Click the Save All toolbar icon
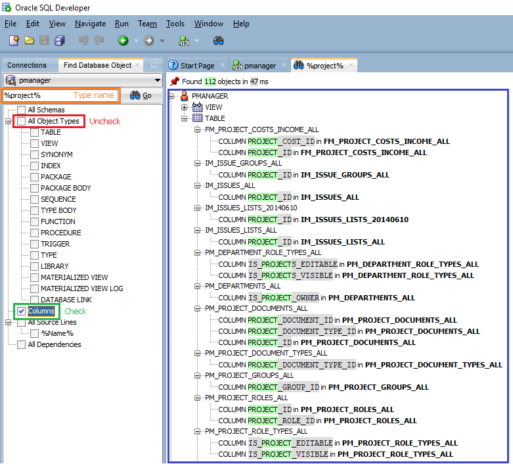This screenshot has width=513, height=464. (59, 41)
